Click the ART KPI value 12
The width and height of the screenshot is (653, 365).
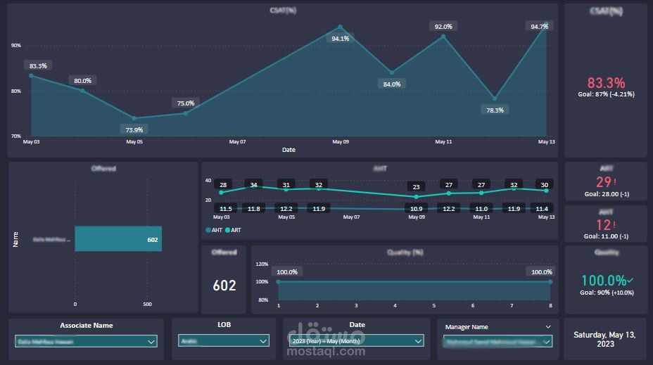click(603, 225)
